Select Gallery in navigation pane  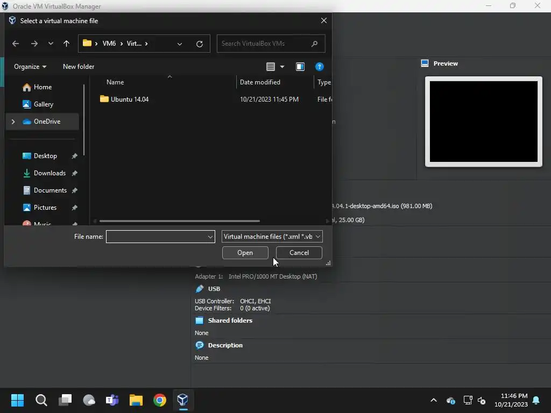click(x=42, y=104)
